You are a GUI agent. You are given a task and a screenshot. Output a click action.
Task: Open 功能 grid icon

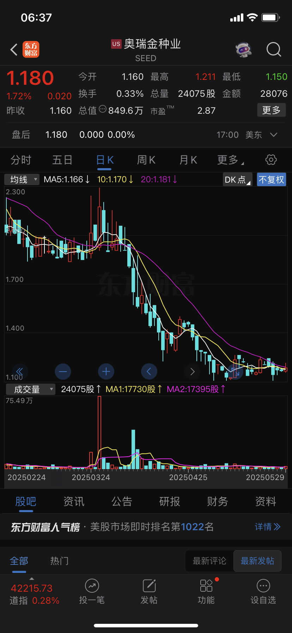pos(206,586)
